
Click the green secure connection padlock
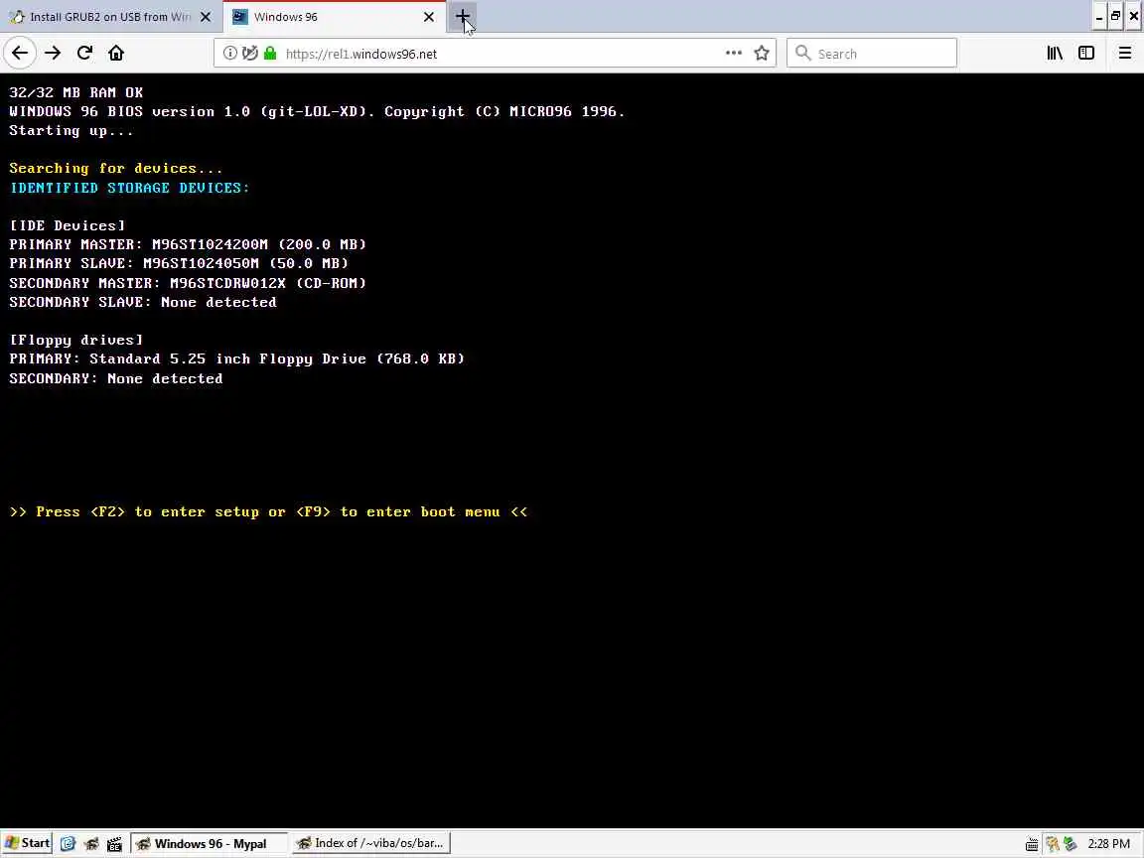(x=271, y=54)
